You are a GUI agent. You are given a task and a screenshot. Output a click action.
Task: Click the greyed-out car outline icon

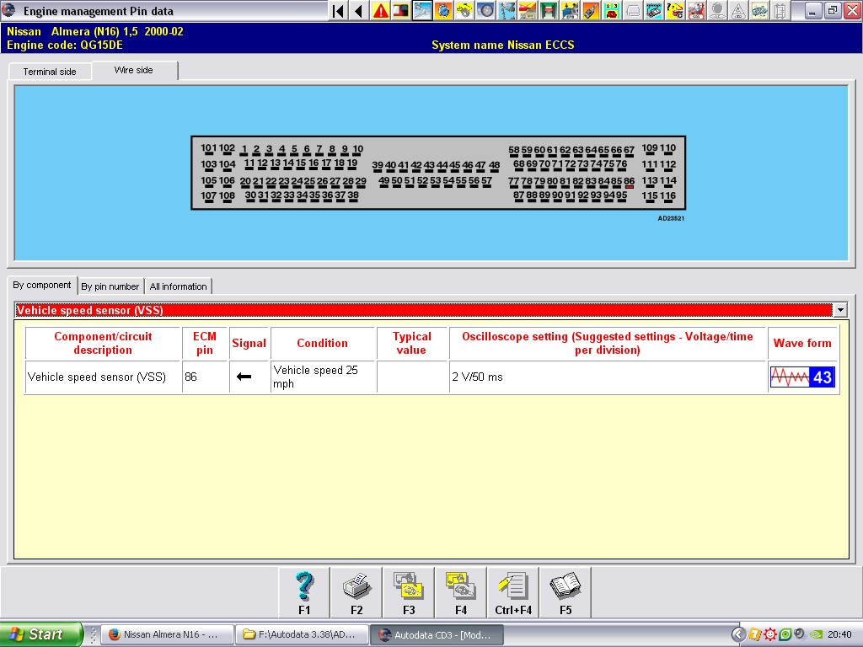point(632,10)
